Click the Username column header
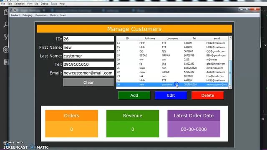267x150 pixels. pos(172,38)
